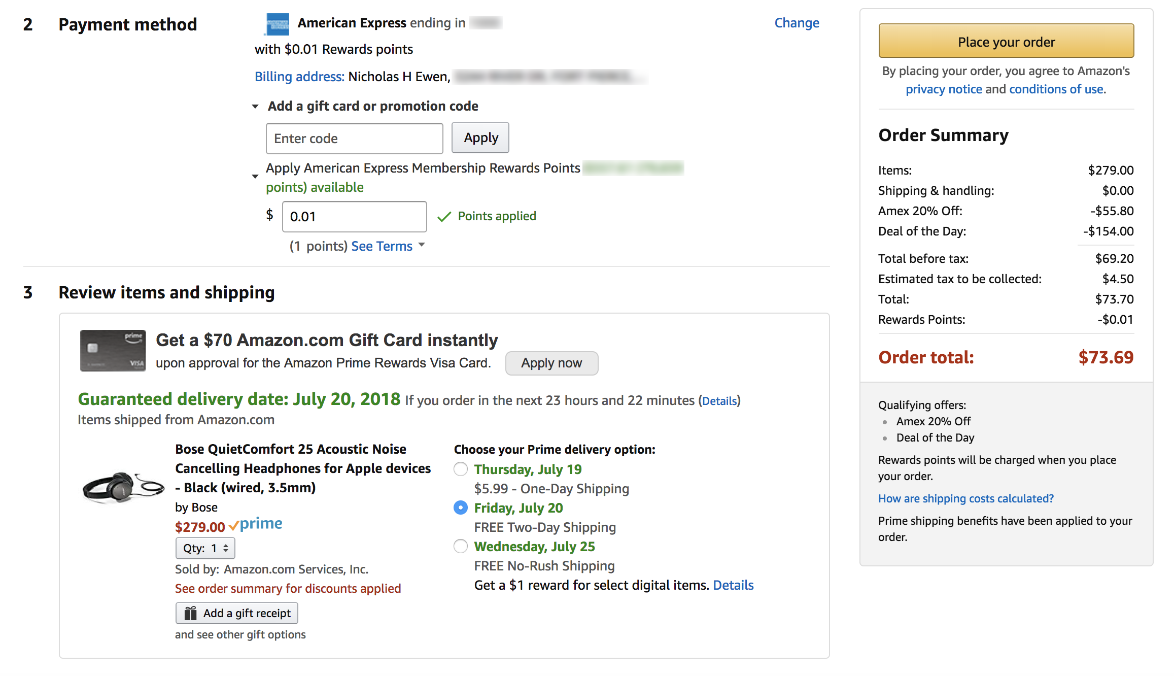
Task: Click the Bose headphones product image
Action: pos(123,487)
